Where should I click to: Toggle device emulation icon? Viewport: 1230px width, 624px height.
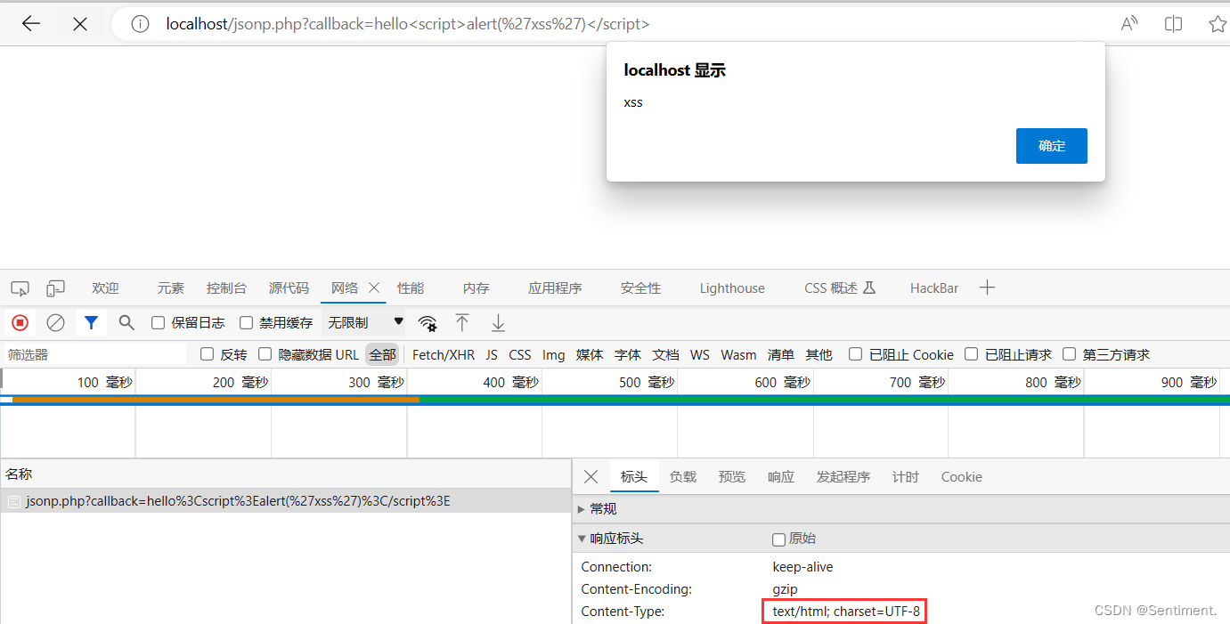55,288
